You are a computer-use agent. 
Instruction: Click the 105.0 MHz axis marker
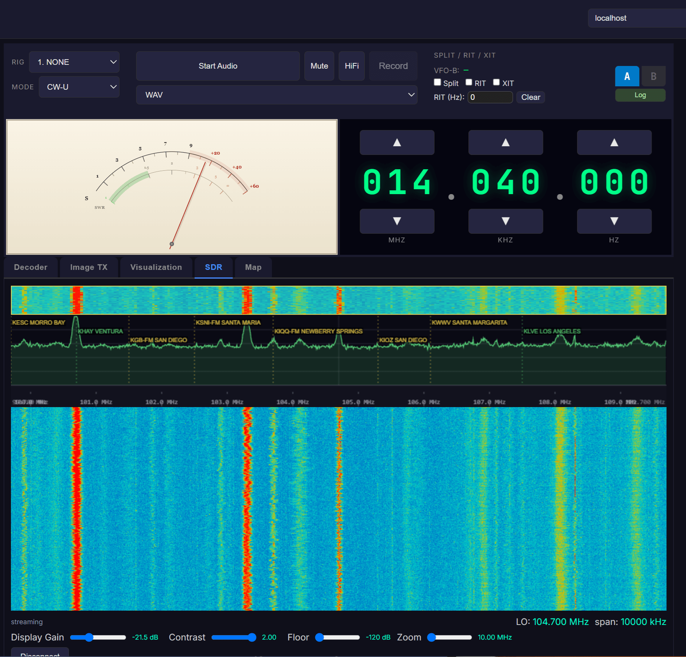coord(358,402)
